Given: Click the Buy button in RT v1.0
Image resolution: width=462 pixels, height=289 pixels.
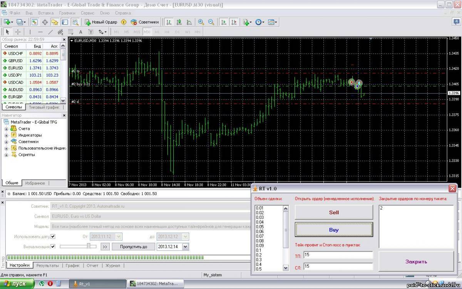Looking at the screenshot, I should 334,230.
